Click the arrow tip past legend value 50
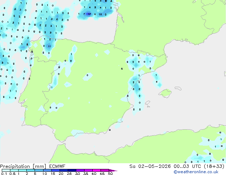 (113, 170)
